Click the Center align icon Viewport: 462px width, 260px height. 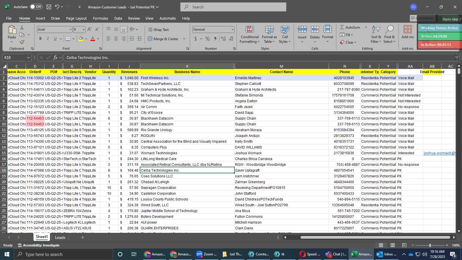[x=116, y=39]
